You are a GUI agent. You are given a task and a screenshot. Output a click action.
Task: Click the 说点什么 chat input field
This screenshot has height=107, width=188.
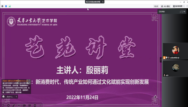pyautogui.click(x=10, y=97)
